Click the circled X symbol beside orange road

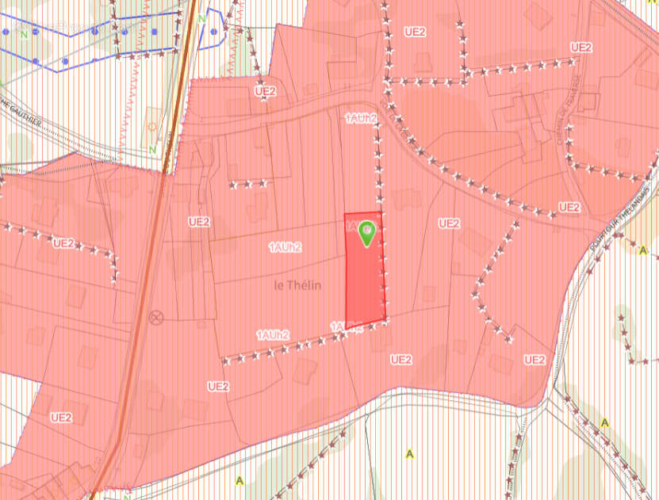point(156,317)
